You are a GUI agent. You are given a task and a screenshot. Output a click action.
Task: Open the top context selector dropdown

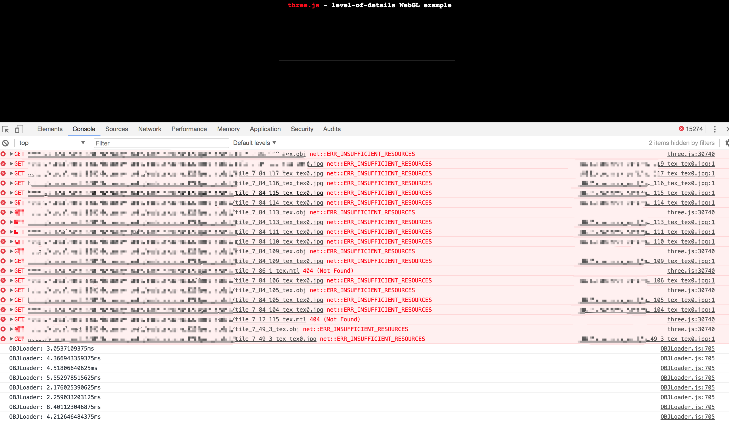(52, 143)
